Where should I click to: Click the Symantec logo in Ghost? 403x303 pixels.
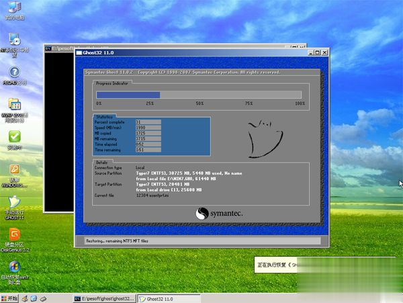[x=219, y=213]
